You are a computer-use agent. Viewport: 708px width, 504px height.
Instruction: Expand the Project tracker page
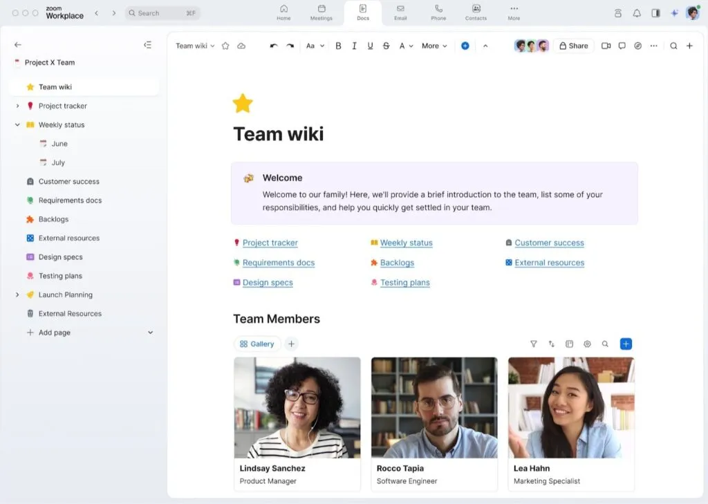(17, 106)
